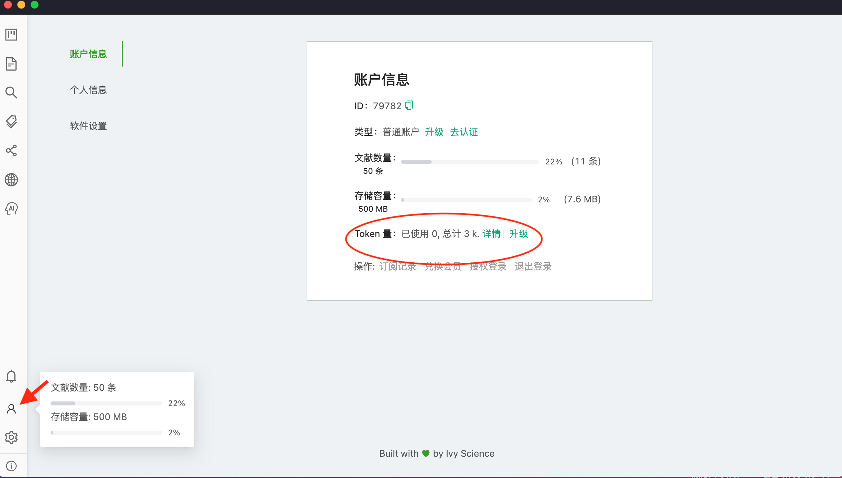The width and height of the screenshot is (842, 478).
Task: Click the '(7.6 MB)' usage text
Action: (x=582, y=199)
